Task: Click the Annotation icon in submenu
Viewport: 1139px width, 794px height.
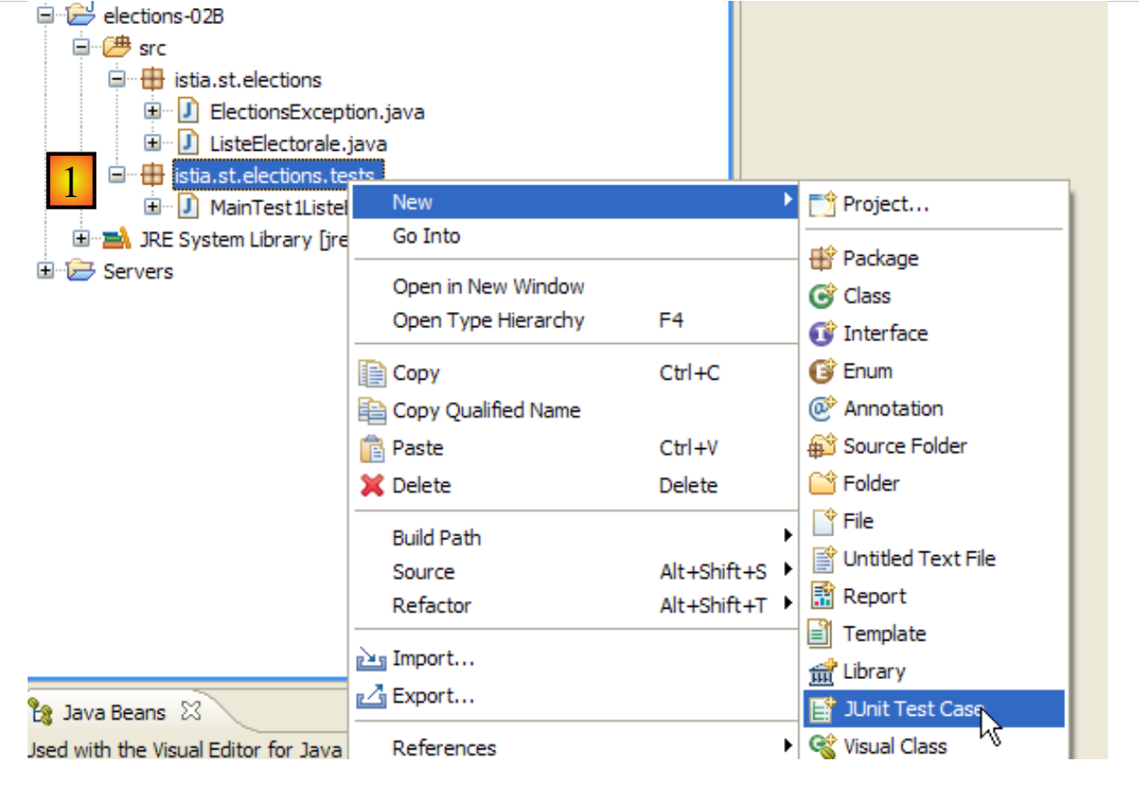Action: [x=821, y=409]
